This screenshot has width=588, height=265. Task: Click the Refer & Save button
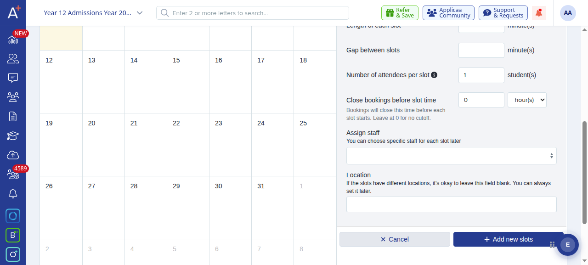[400, 13]
